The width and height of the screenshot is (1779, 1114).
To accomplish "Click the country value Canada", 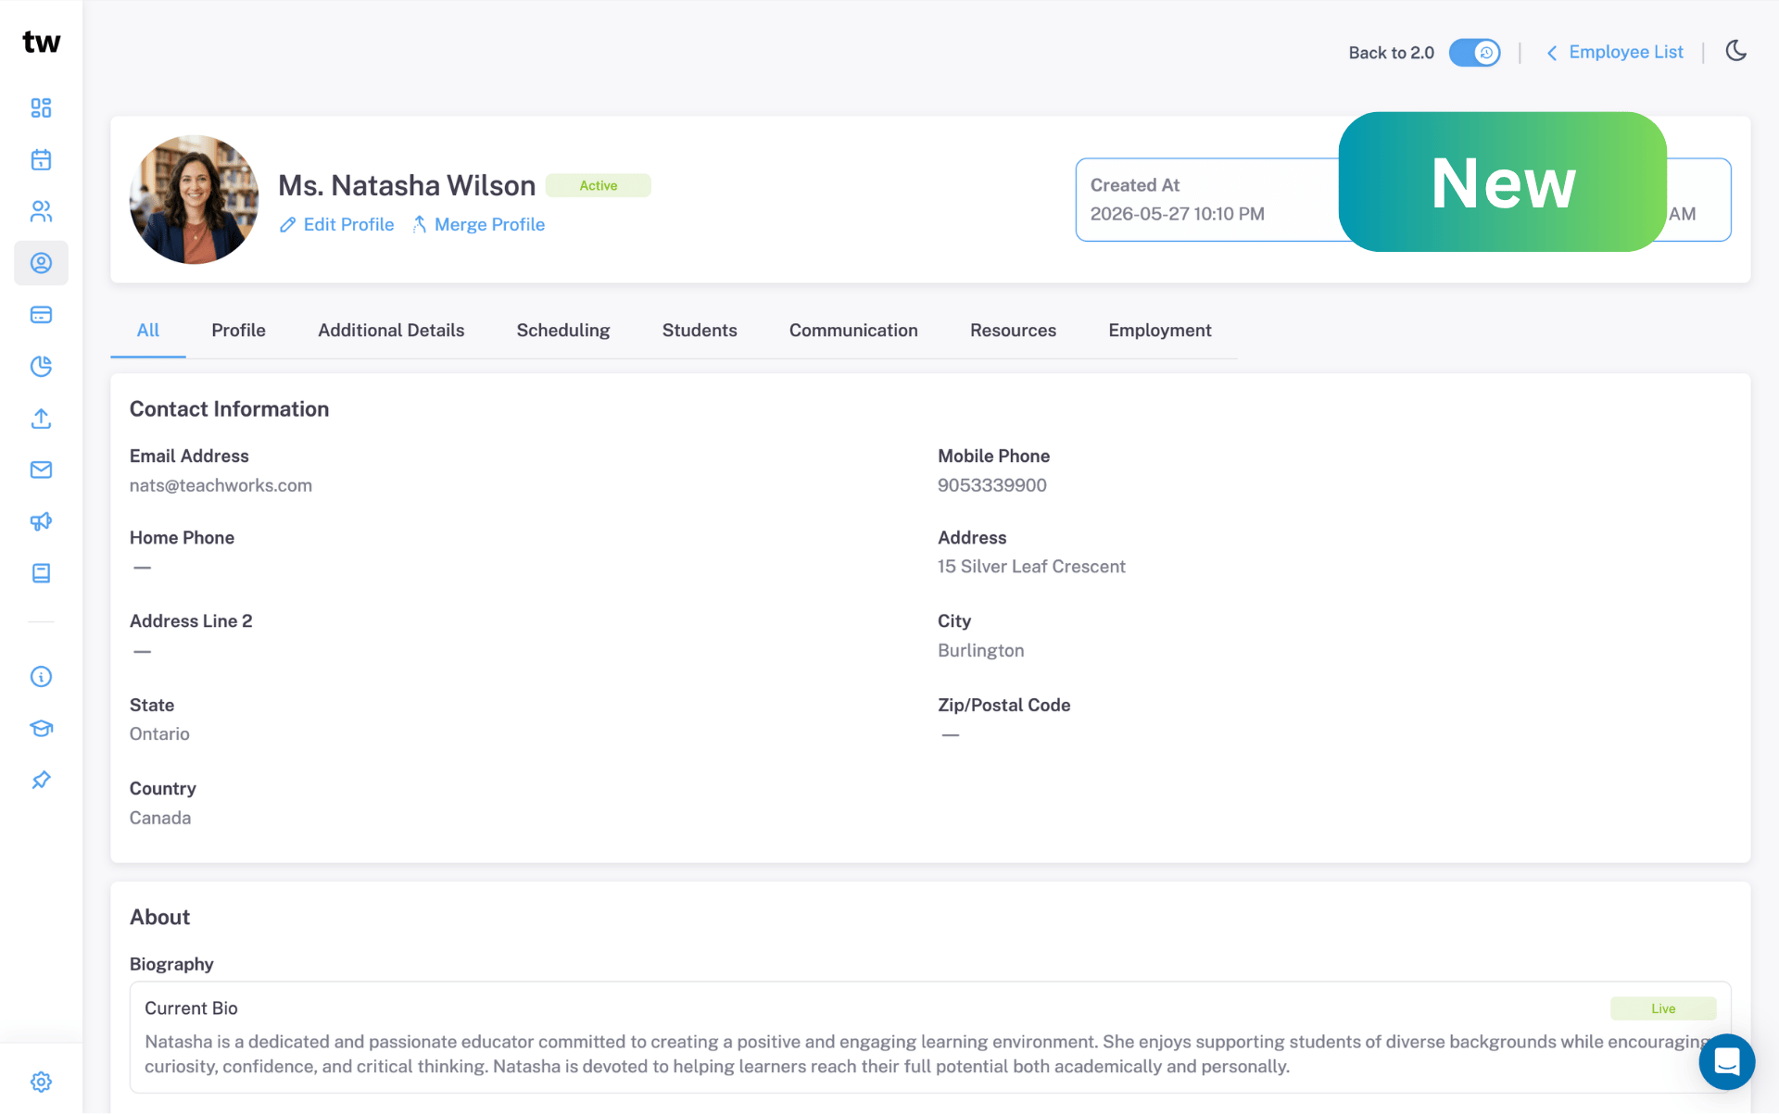I will pyautogui.click(x=160, y=819).
